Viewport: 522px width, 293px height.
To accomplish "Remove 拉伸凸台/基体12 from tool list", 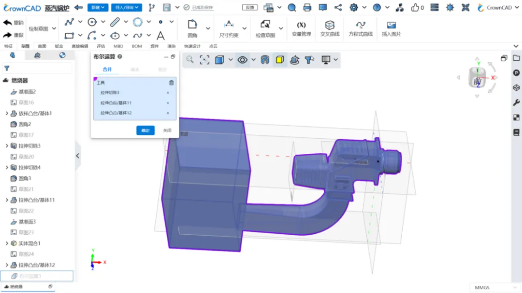I will (168, 113).
